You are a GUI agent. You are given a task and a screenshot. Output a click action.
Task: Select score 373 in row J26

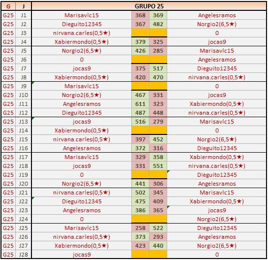[x=140, y=237]
